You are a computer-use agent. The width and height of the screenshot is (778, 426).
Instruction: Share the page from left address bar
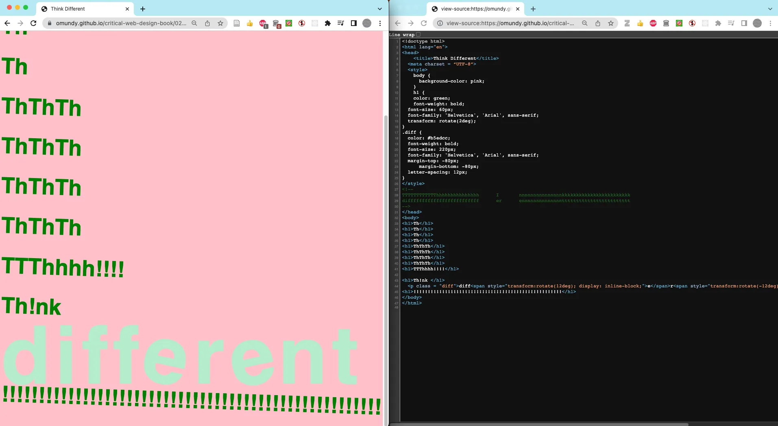(207, 23)
